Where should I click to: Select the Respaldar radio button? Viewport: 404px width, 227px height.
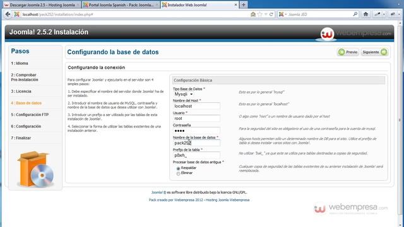pyautogui.click(x=178, y=168)
